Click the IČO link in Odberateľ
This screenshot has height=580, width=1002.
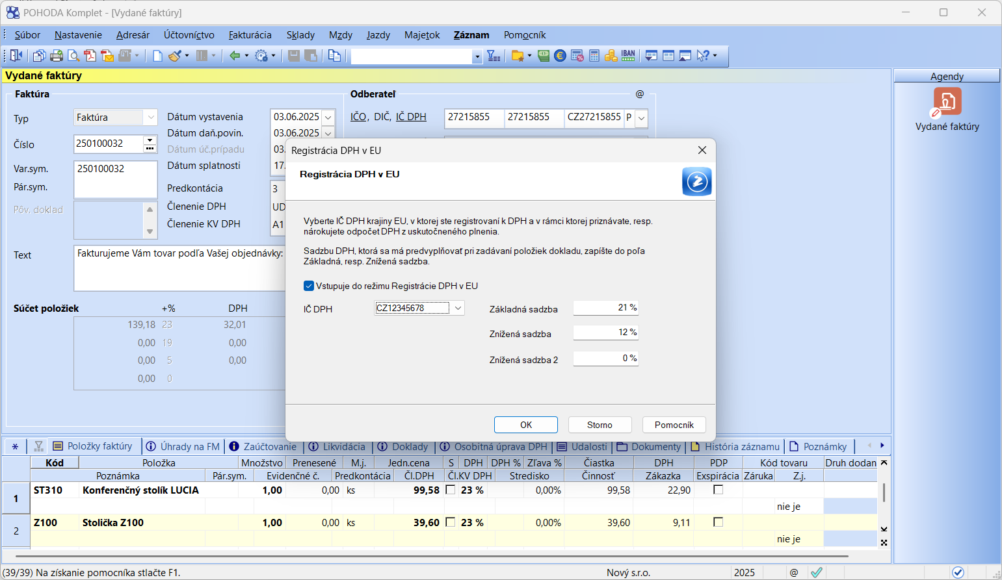358,117
